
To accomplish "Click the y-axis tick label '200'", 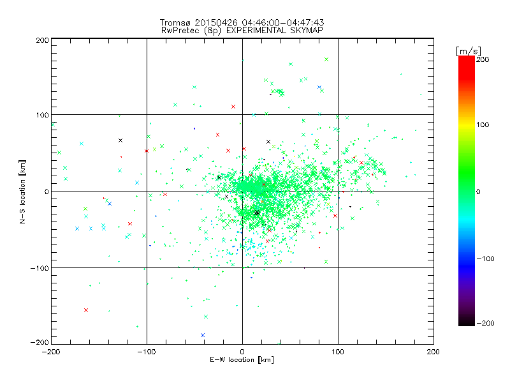I will point(42,40).
